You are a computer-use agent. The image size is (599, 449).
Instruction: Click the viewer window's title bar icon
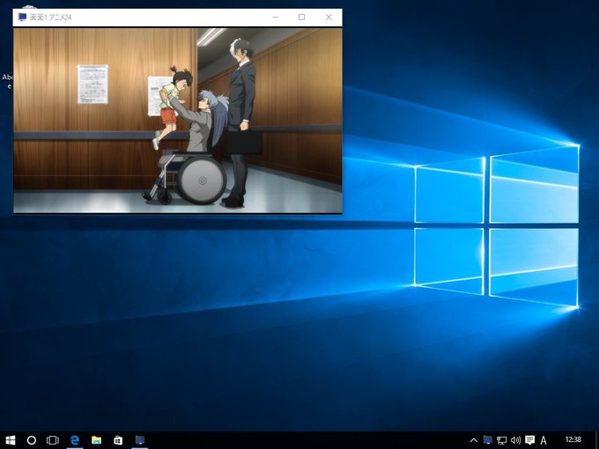point(23,18)
